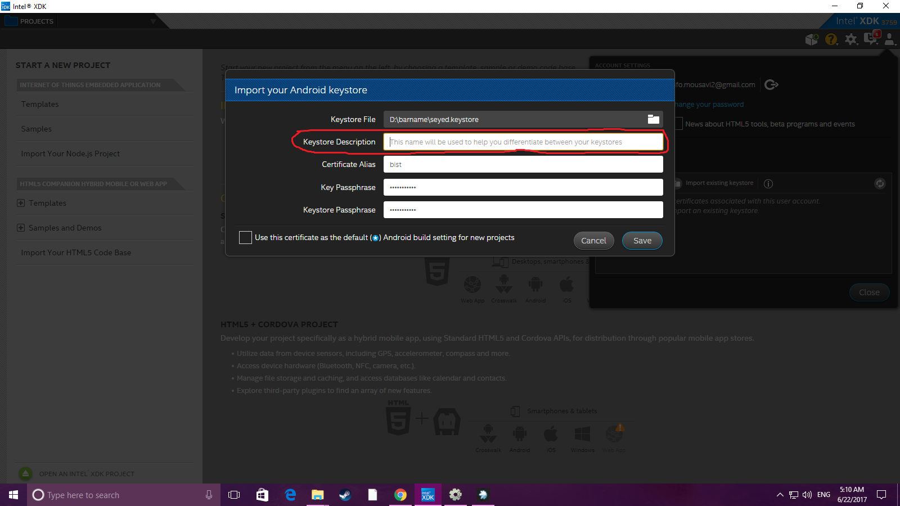Open Action Center notifications
900x506 pixels.
click(881, 495)
